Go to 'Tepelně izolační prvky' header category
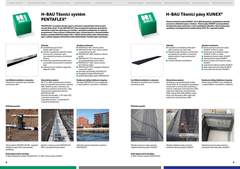Screen dimensions: 240x169 click(x=222, y=3)
